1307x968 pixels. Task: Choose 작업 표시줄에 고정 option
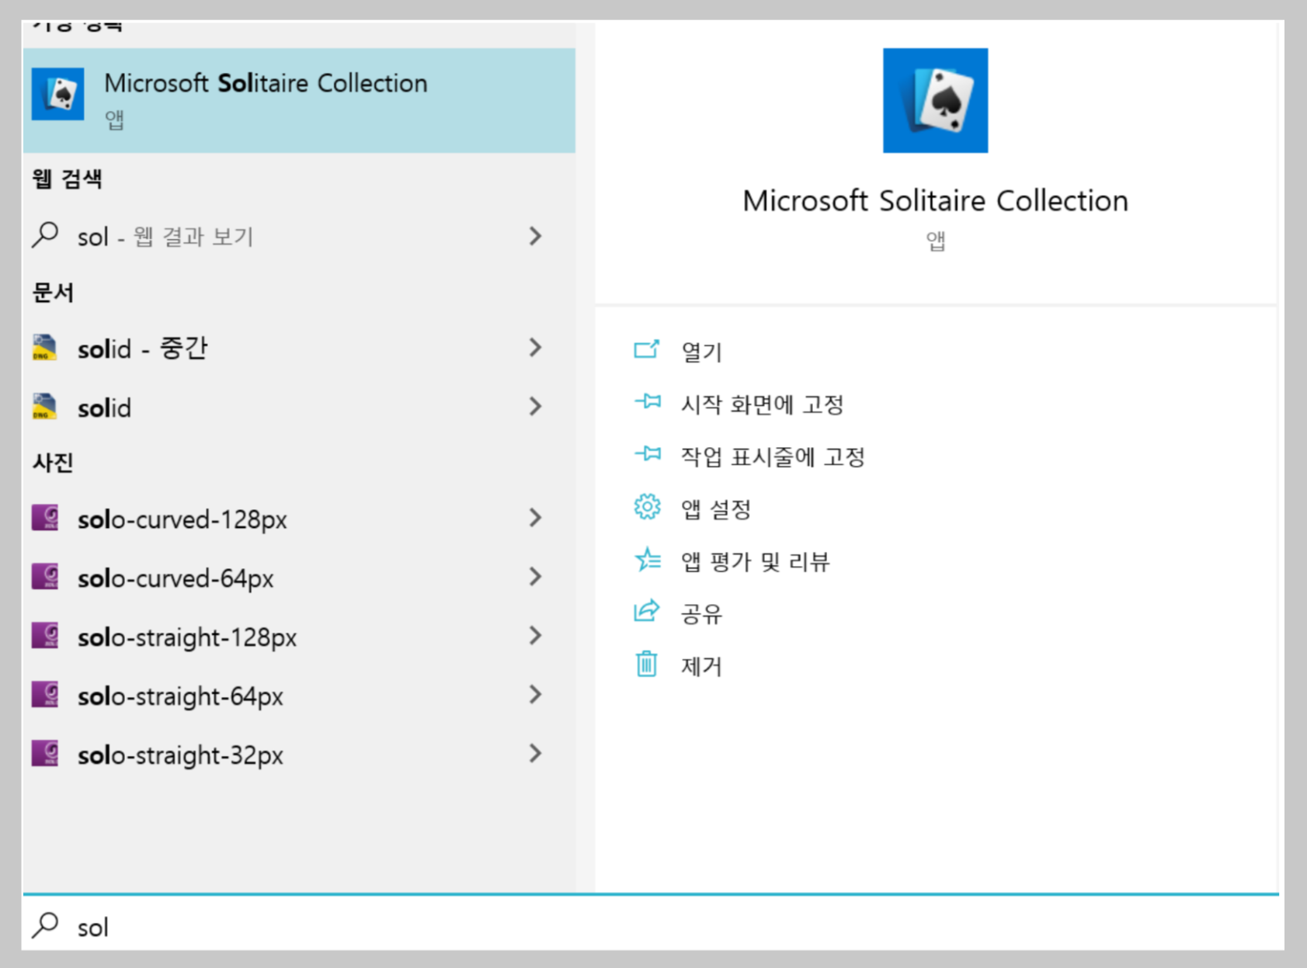tap(773, 456)
